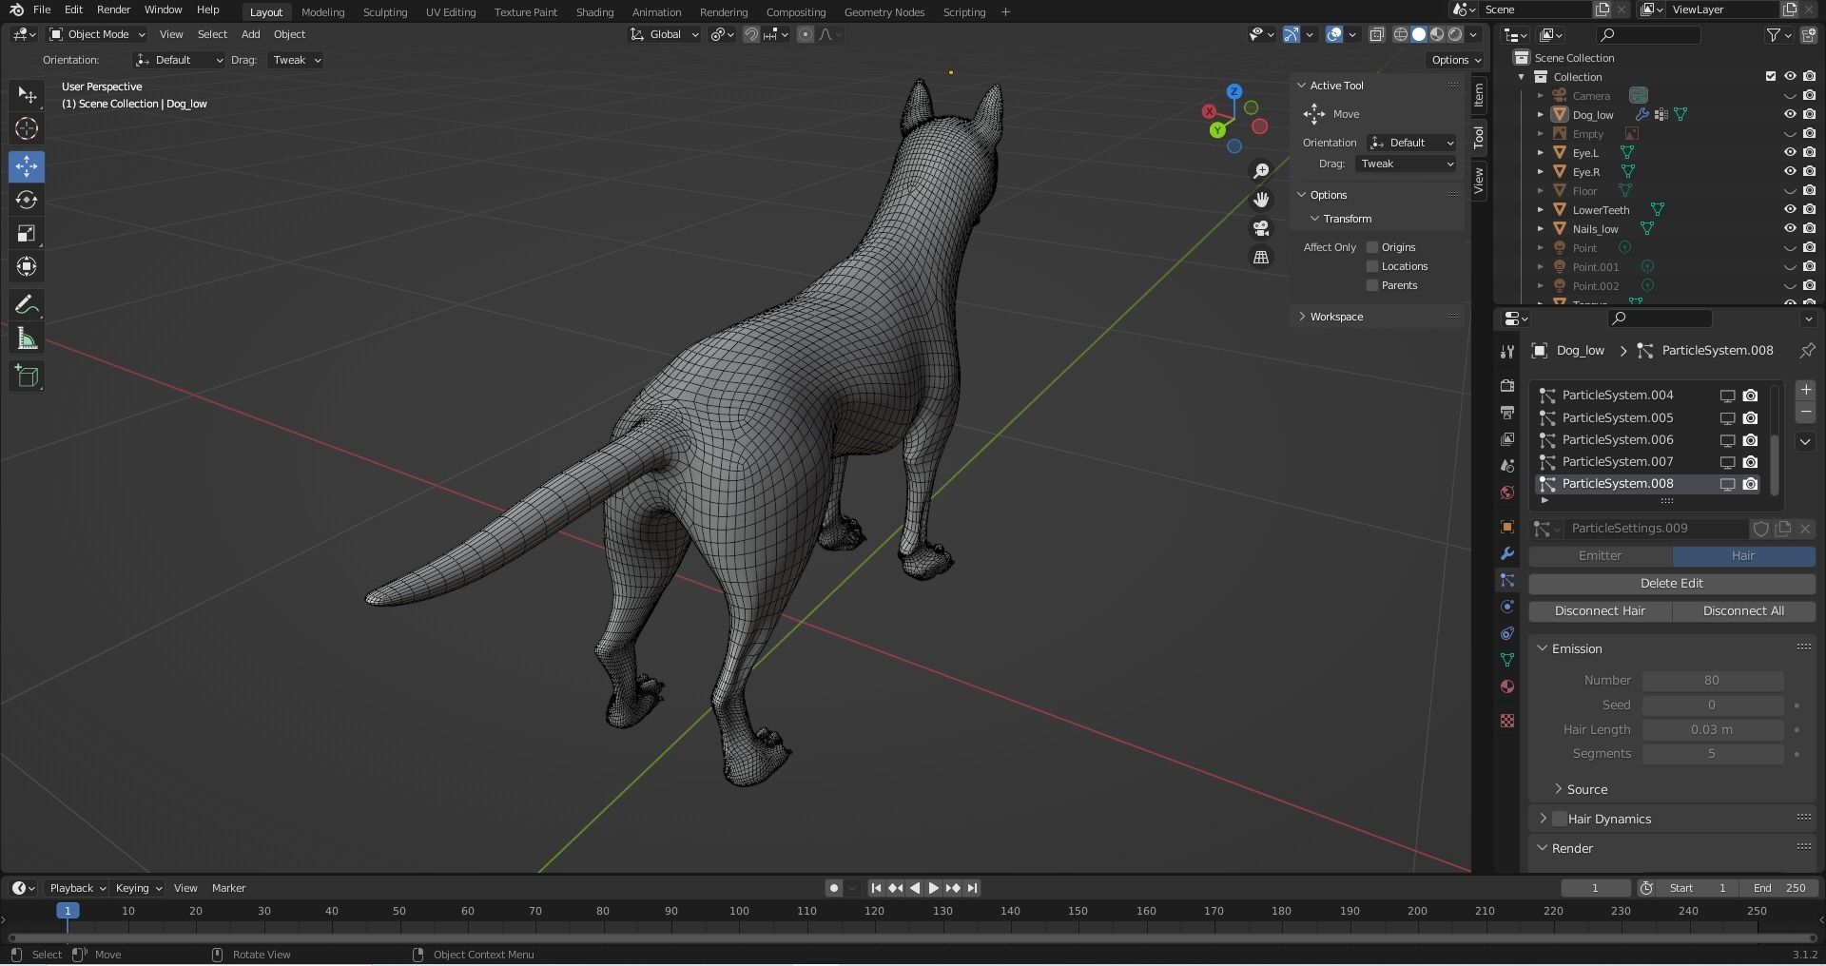The image size is (1826, 966).
Task: Open the Modifier wrench properties tab
Action: [1506, 553]
